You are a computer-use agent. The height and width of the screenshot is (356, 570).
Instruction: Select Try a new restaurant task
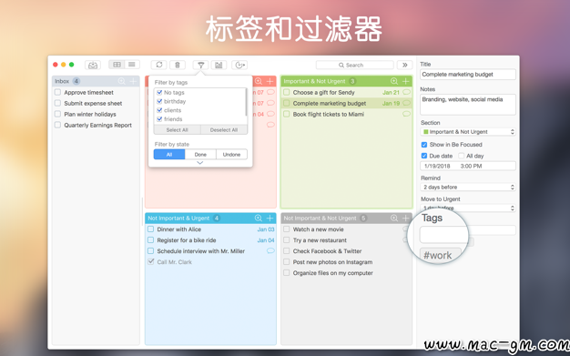(x=320, y=240)
